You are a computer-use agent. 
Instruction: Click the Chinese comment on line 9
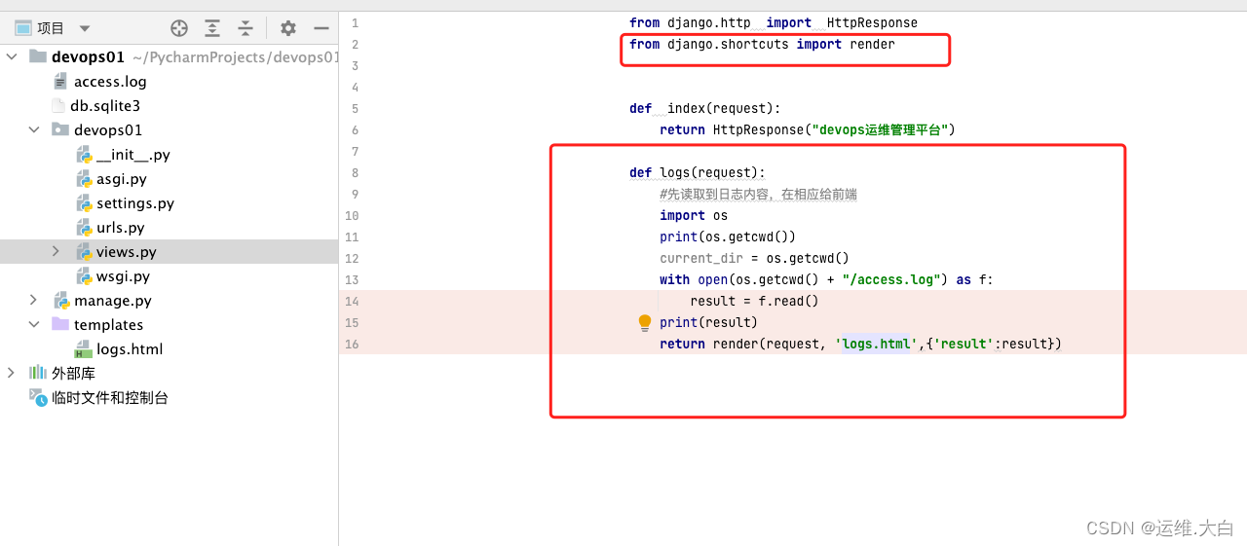pyautogui.click(x=758, y=194)
